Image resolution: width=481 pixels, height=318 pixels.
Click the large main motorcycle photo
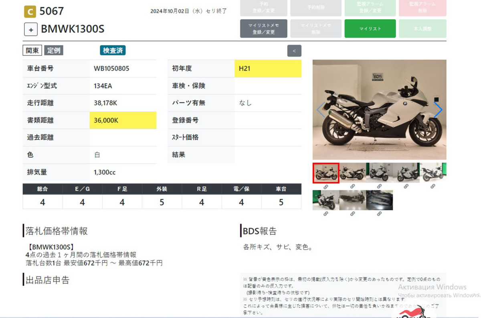point(380,110)
